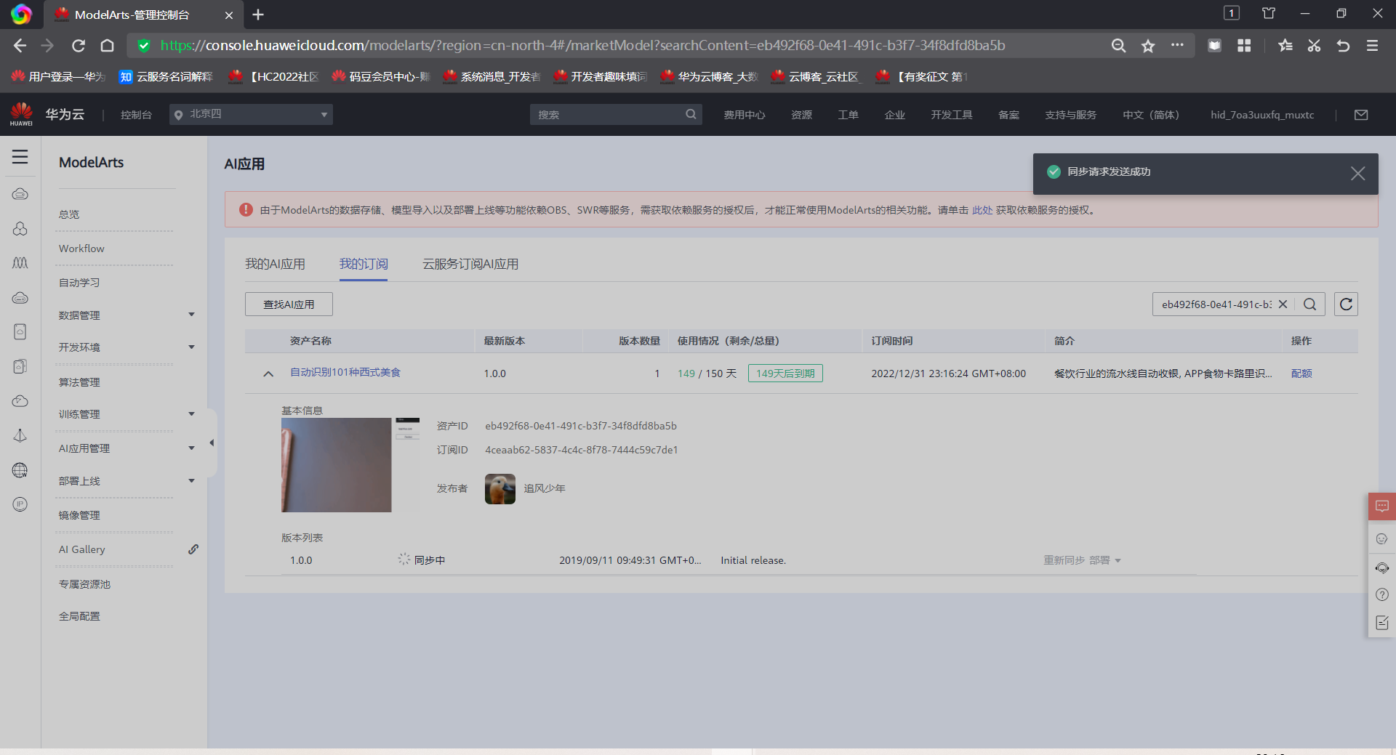Refresh the subscription list

(1346, 304)
